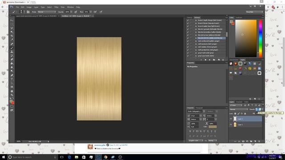Viewport: 285px width, 160px height.
Task: Delete layer using Layers panel trash
Action: coord(259,141)
